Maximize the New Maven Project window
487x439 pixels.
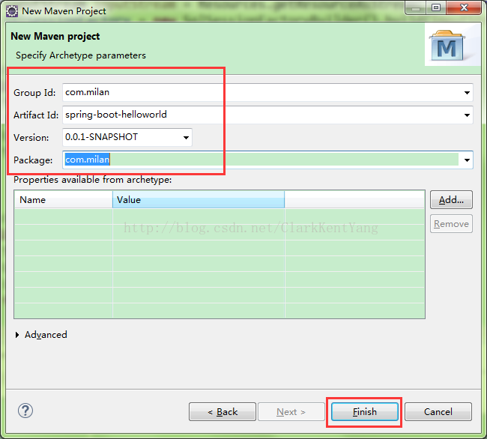(x=436, y=7)
